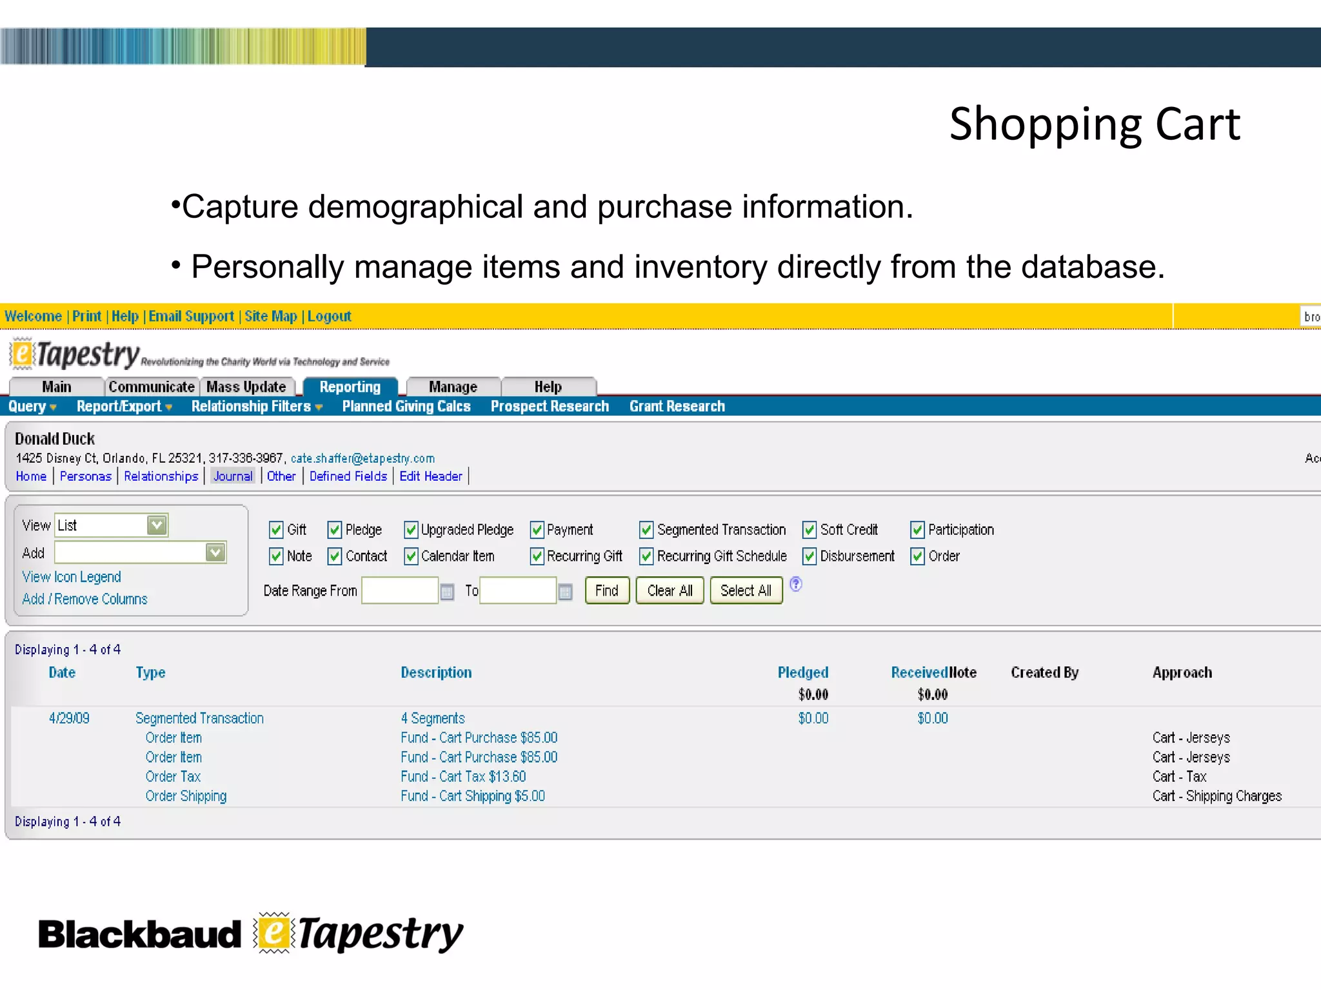1321x990 pixels.
Task: Open calendar picker for the To date
Action: 565,591
